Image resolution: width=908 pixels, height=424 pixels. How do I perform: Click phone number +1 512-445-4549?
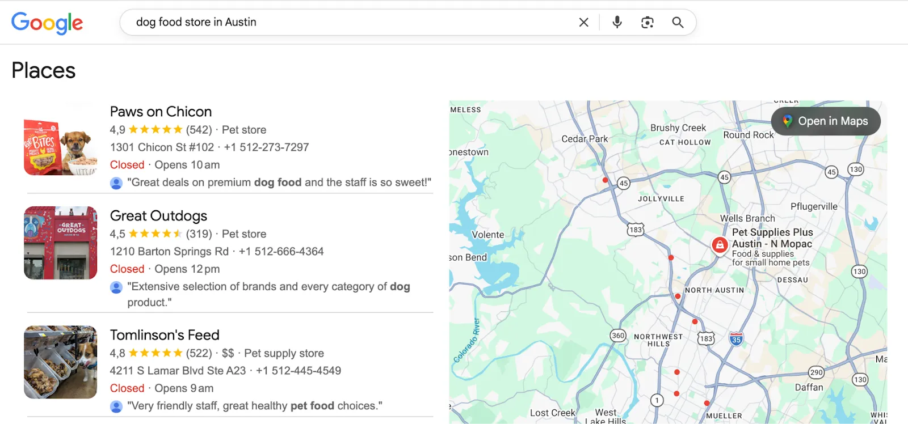tap(299, 371)
